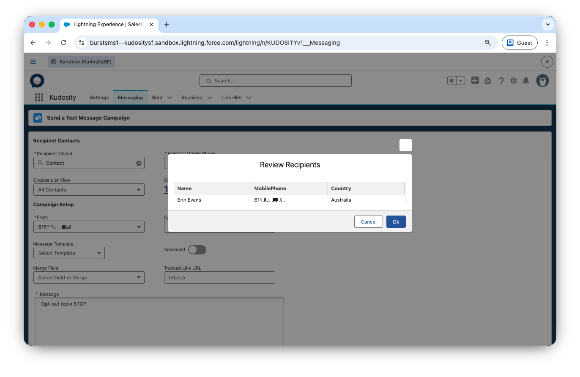Open the Trailhead guidance center icon
This screenshot has width=580, height=377.
click(x=488, y=81)
